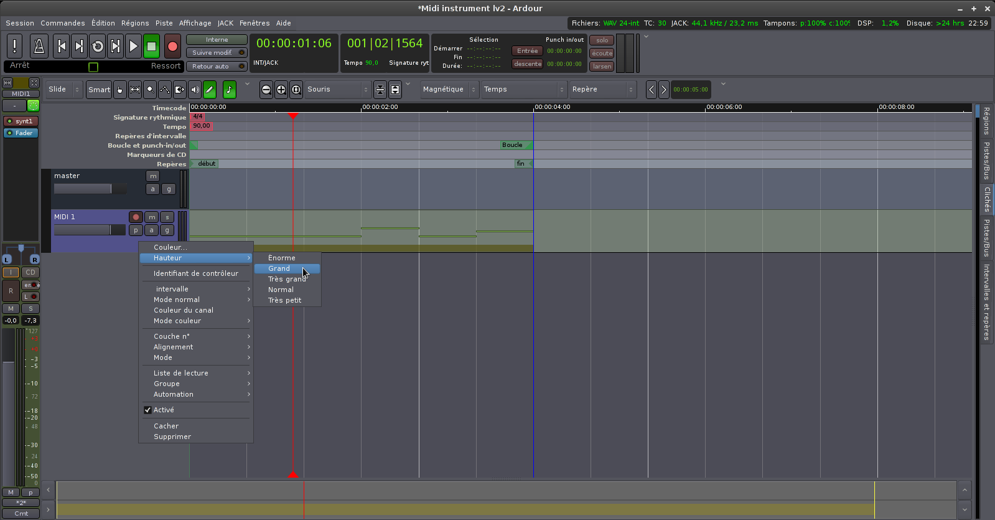The height and width of the screenshot is (520, 995).
Task: Toggle the Activé checkbox in context menu
Action: (x=148, y=410)
